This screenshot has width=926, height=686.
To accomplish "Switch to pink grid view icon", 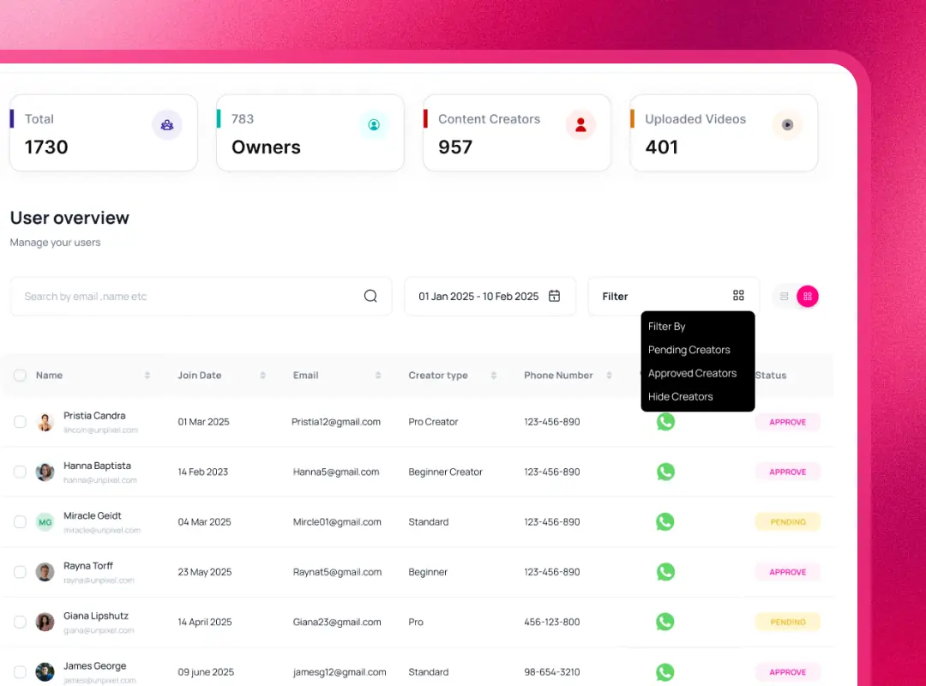I will pyautogui.click(x=808, y=297).
